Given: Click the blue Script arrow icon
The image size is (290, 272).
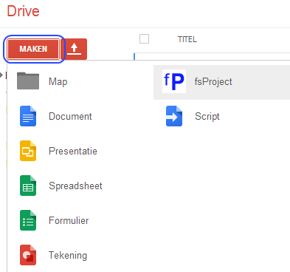Looking at the screenshot, I should (x=174, y=116).
